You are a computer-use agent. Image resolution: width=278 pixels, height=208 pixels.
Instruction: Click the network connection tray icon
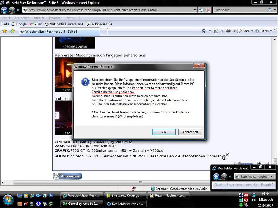(253, 195)
